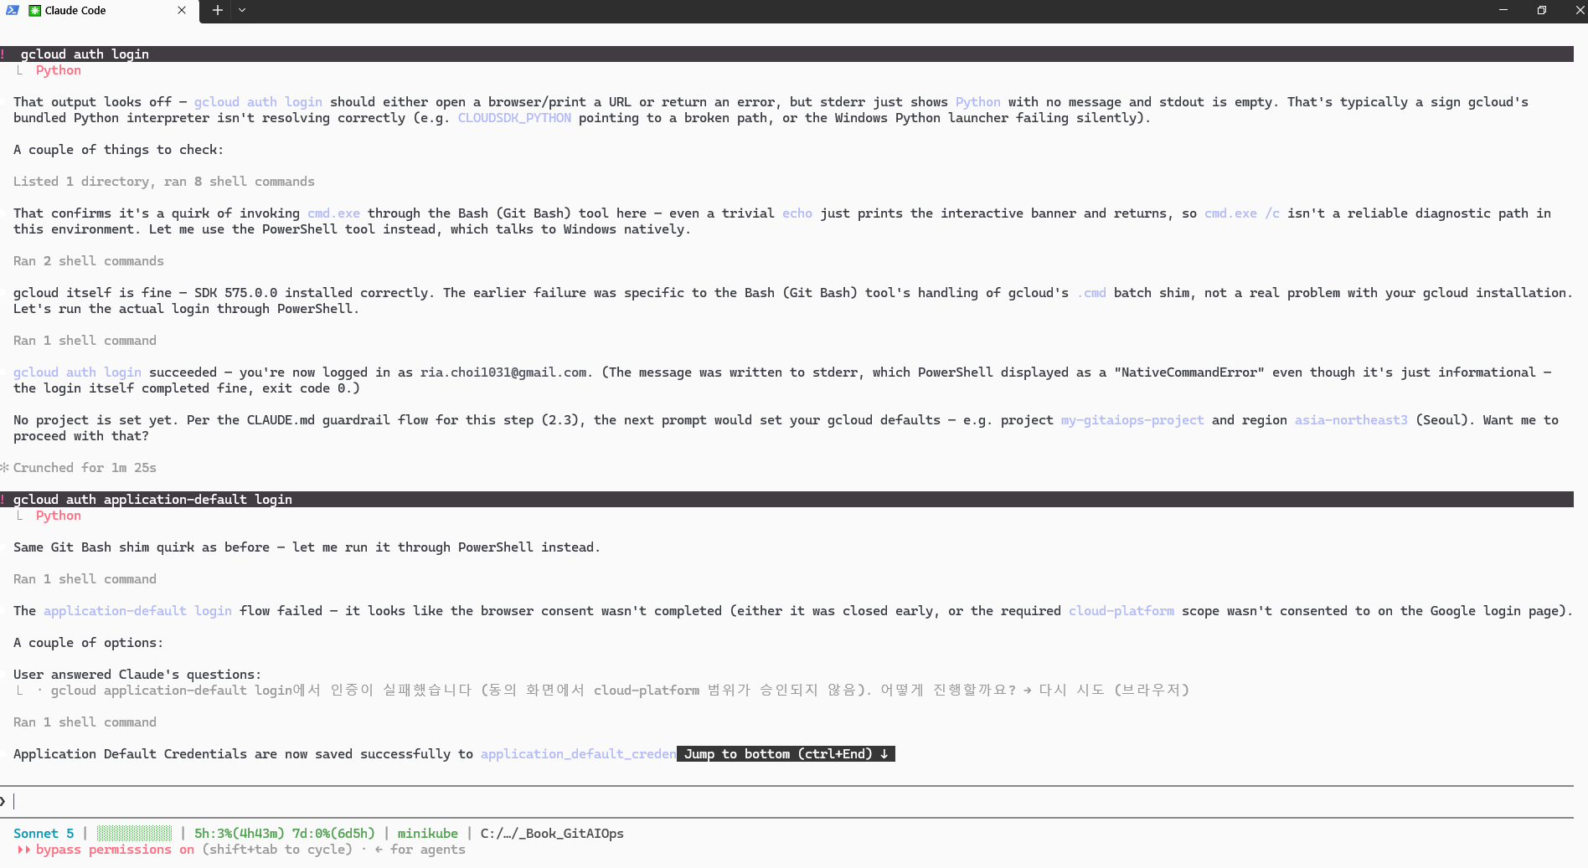Click the blue 'application-default login' code text
1588x868 pixels.
click(137, 611)
